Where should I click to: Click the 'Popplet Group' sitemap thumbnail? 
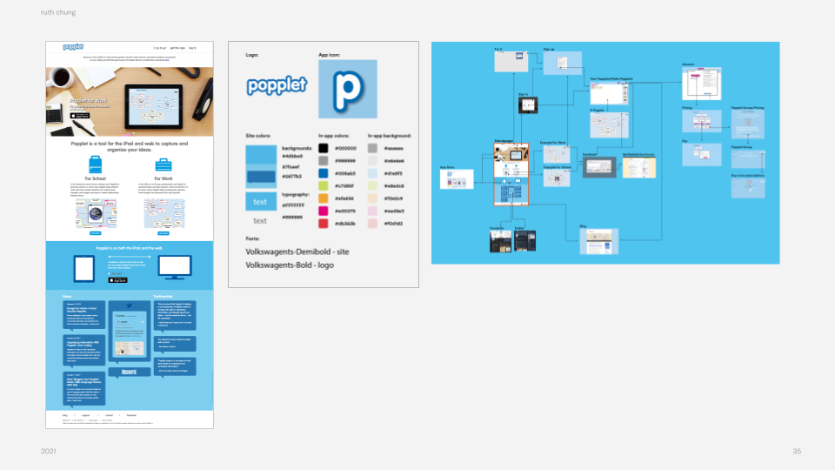(748, 158)
